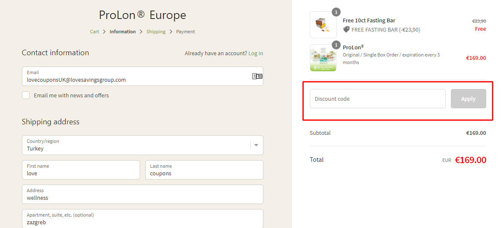Click the red 'Free' price label
Viewport: 504px width, 228px height.
pyautogui.click(x=480, y=29)
